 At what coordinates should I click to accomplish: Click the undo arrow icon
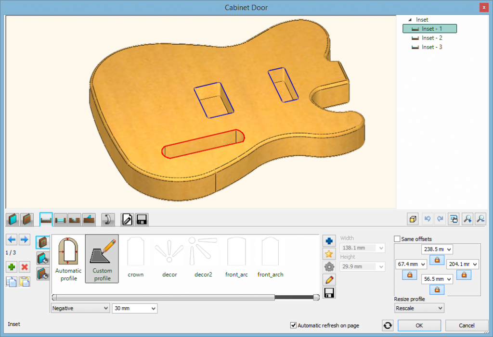428,219
